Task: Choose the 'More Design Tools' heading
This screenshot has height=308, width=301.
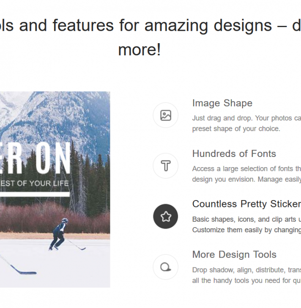Action: coord(234,255)
